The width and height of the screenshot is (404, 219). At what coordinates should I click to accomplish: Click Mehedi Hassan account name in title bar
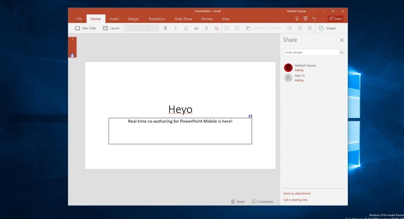click(296, 11)
